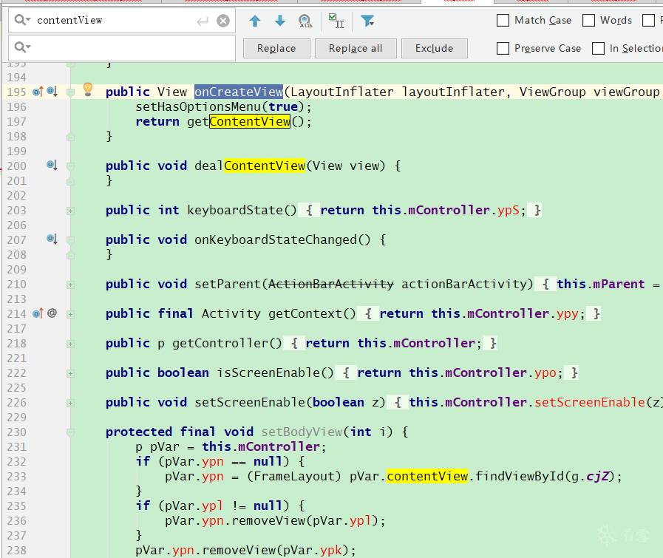
Task: Expand the folded setParent method
Action: point(71,285)
